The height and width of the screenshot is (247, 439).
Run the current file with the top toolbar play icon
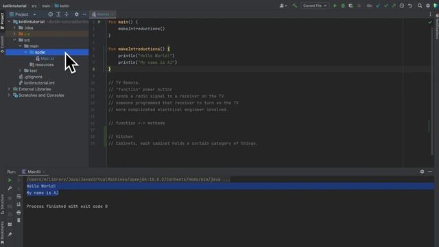pos(335,5)
